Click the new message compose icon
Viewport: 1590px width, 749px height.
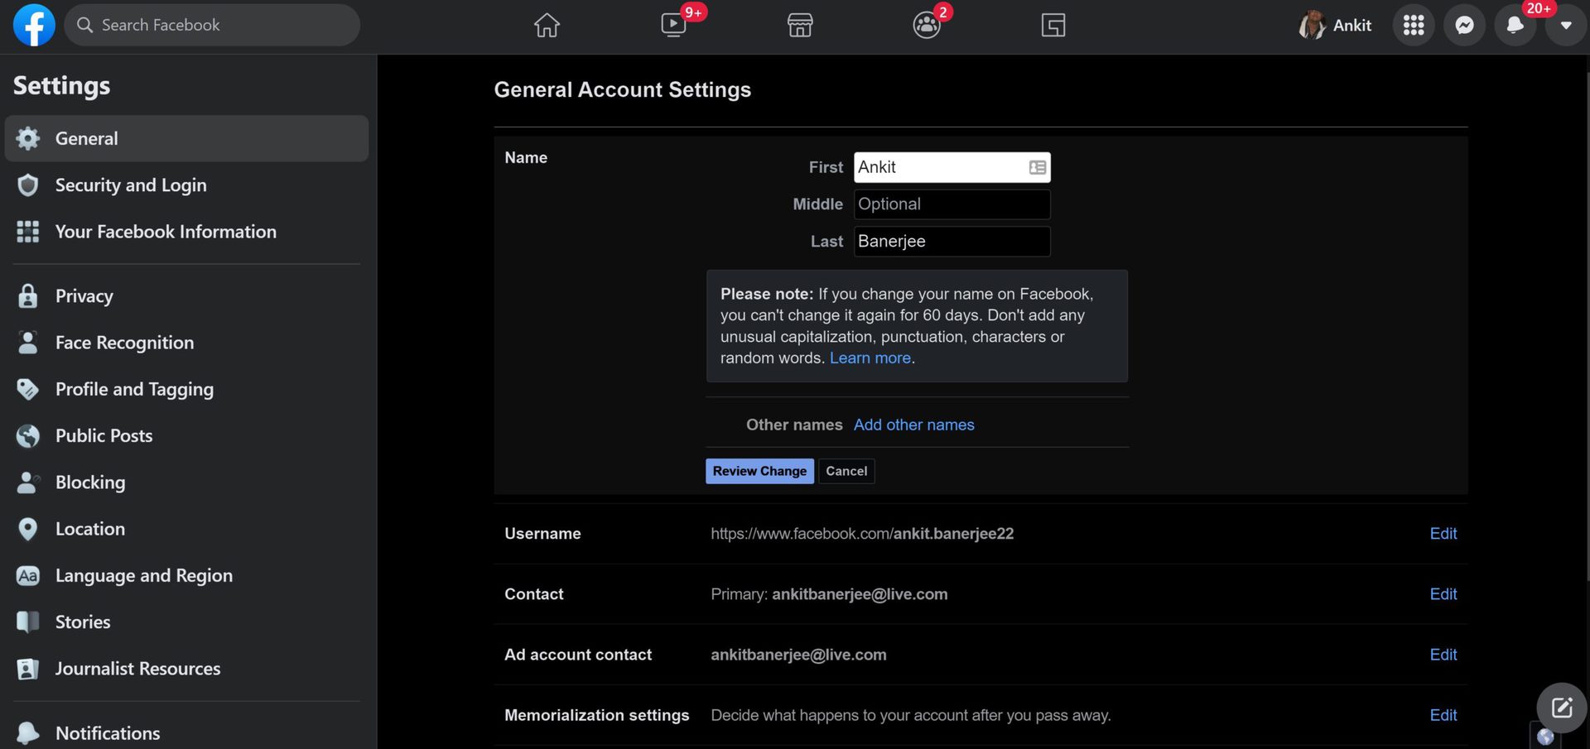click(x=1561, y=708)
